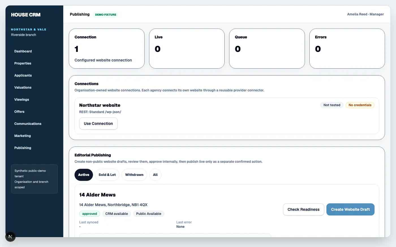Viewport: 396px width, 247px height.
Task: Click the DEMO FIXTURE badge
Action: coord(106,15)
